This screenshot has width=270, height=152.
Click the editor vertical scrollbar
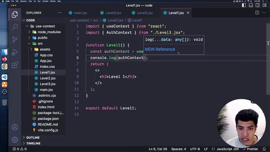click(x=268, y=59)
